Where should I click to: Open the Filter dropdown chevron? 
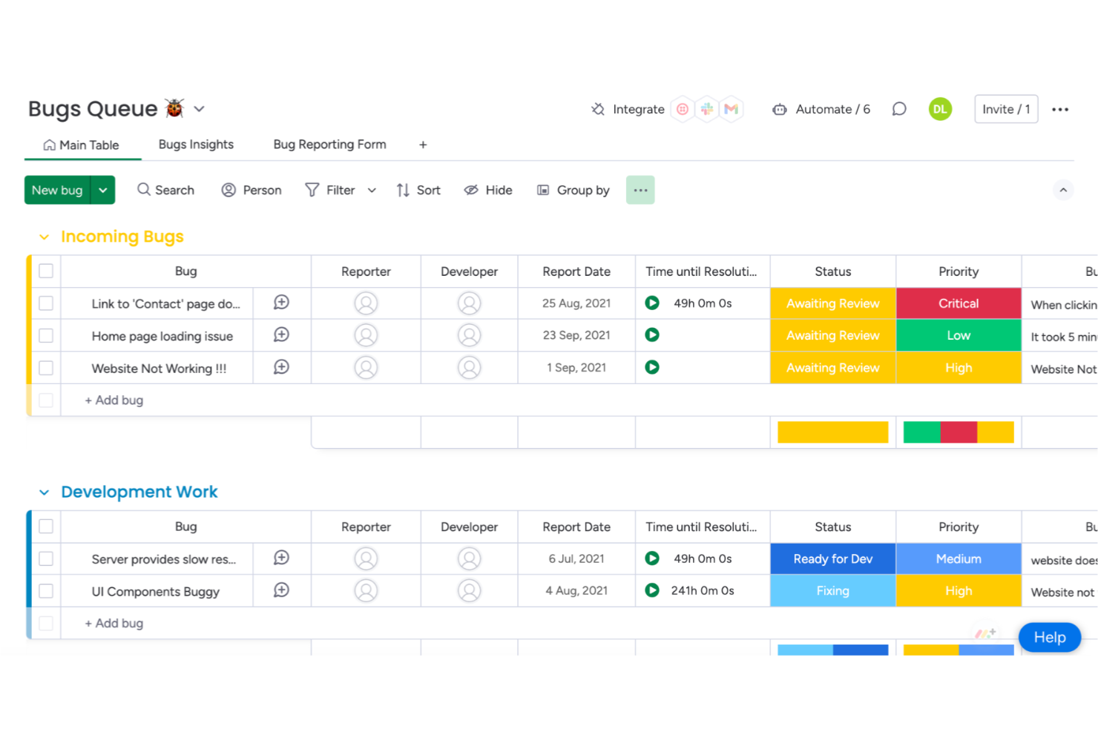(x=372, y=191)
